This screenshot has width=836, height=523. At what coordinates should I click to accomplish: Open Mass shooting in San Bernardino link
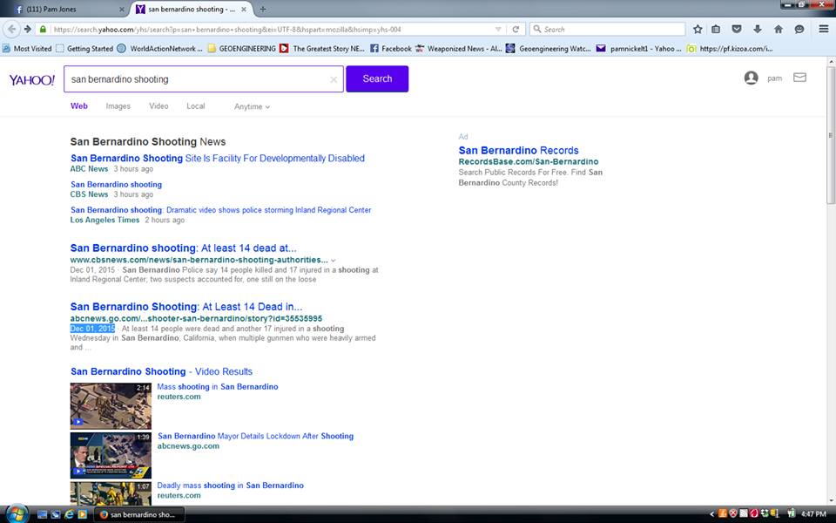coord(218,387)
